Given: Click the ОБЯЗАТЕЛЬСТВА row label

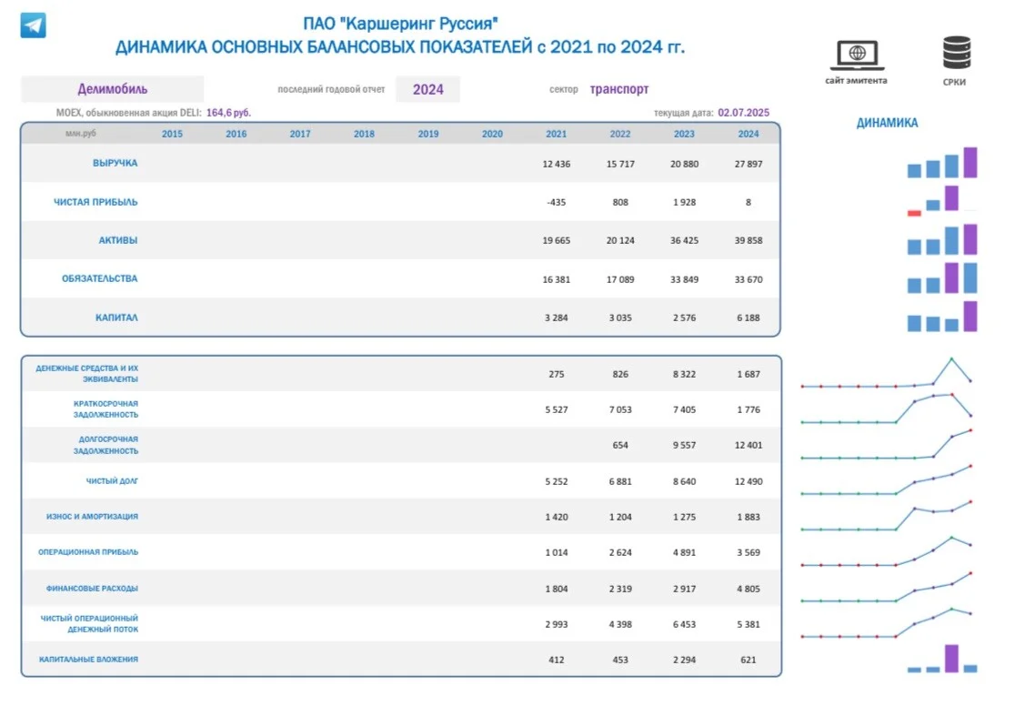Looking at the screenshot, I should [100, 279].
